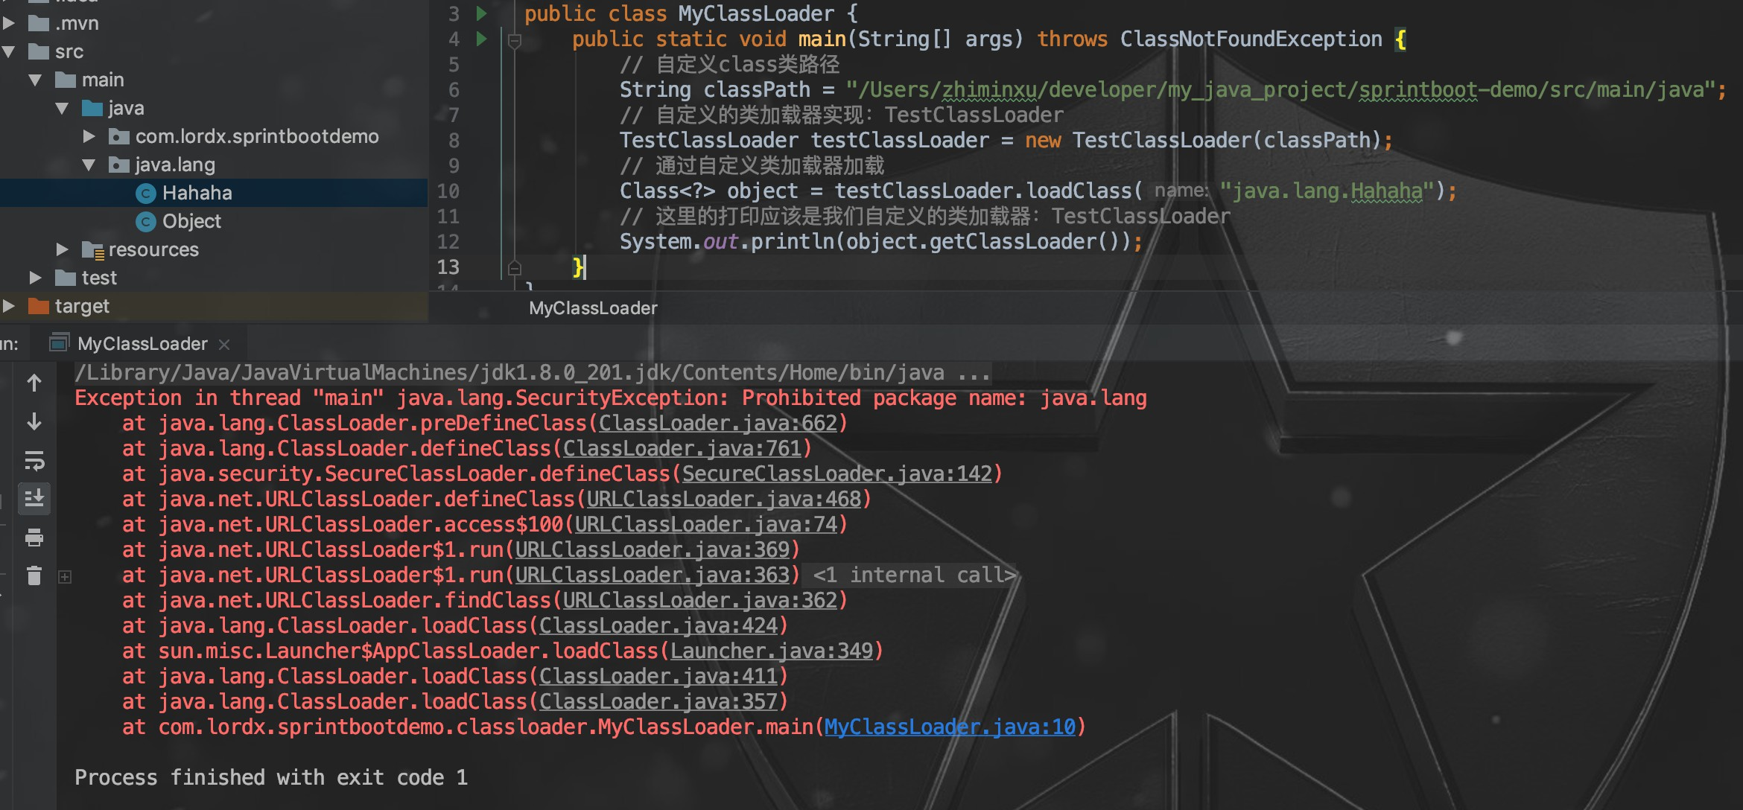
Task: Click ClassNotFoundException in method signature
Action: [1251, 39]
